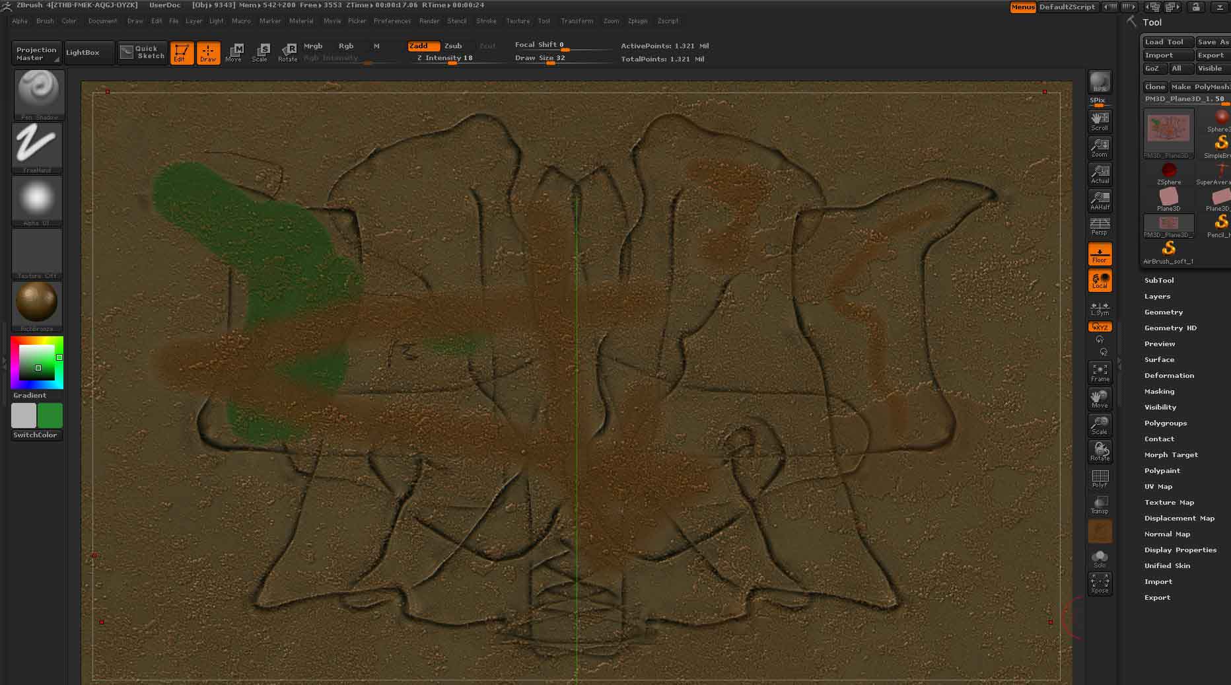Viewport: 1231px width, 685px height.
Task: Select the Move tool in the top shelf
Action: pyautogui.click(x=234, y=53)
